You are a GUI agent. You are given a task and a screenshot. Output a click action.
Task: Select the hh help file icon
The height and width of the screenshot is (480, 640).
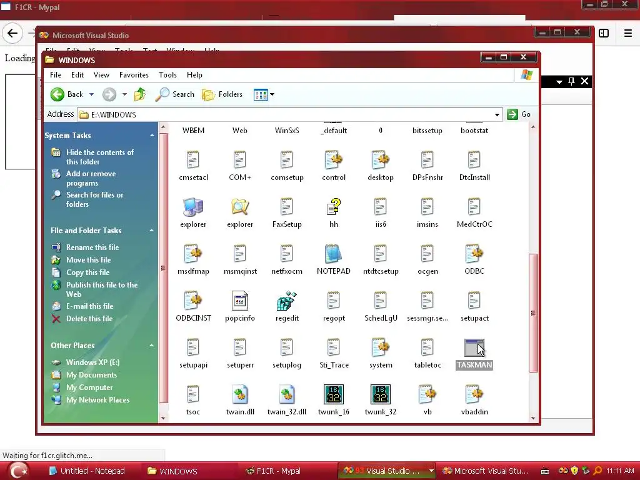334,207
